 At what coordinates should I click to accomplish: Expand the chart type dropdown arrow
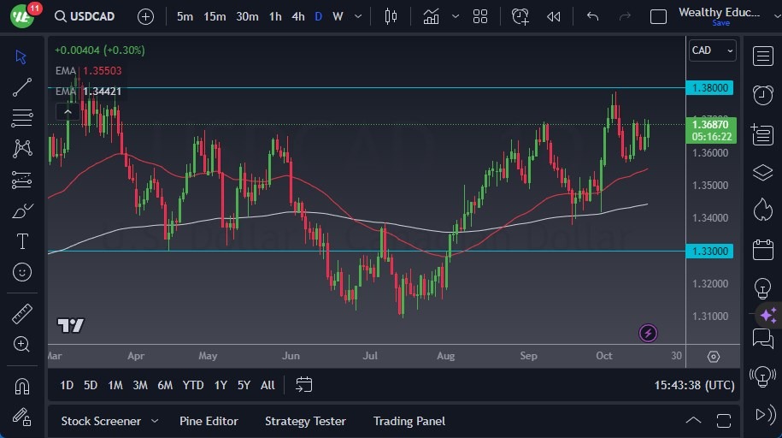pos(456,16)
